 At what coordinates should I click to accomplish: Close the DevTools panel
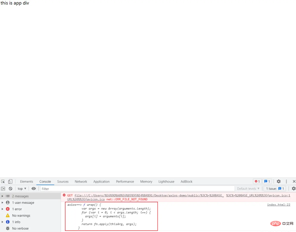294,181
